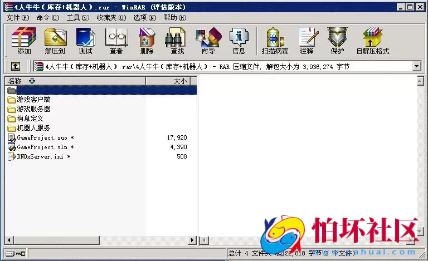Select the GameProject.sln file name
Screen dimensions: 428x261
pos(45,147)
